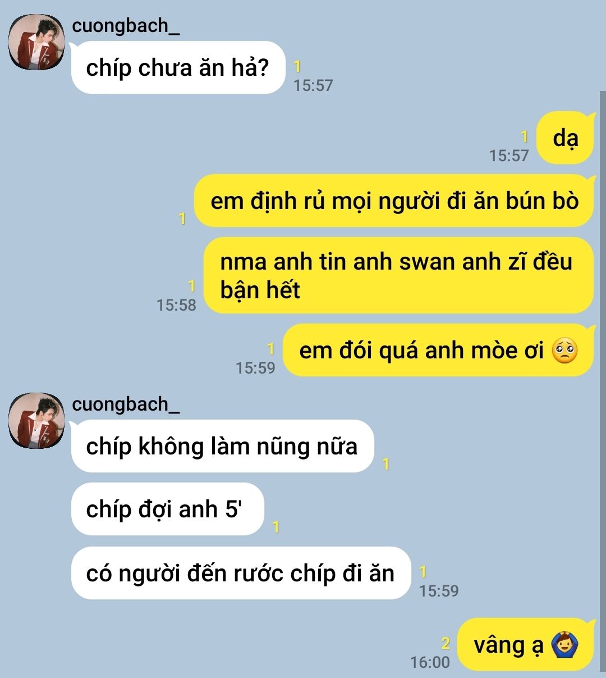Select the "dạ" reply bubble

point(565,138)
